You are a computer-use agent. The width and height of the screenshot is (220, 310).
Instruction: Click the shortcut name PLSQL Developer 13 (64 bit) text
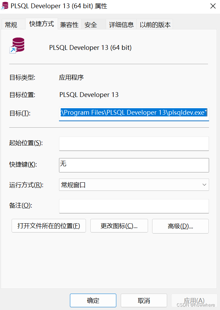coord(90,48)
